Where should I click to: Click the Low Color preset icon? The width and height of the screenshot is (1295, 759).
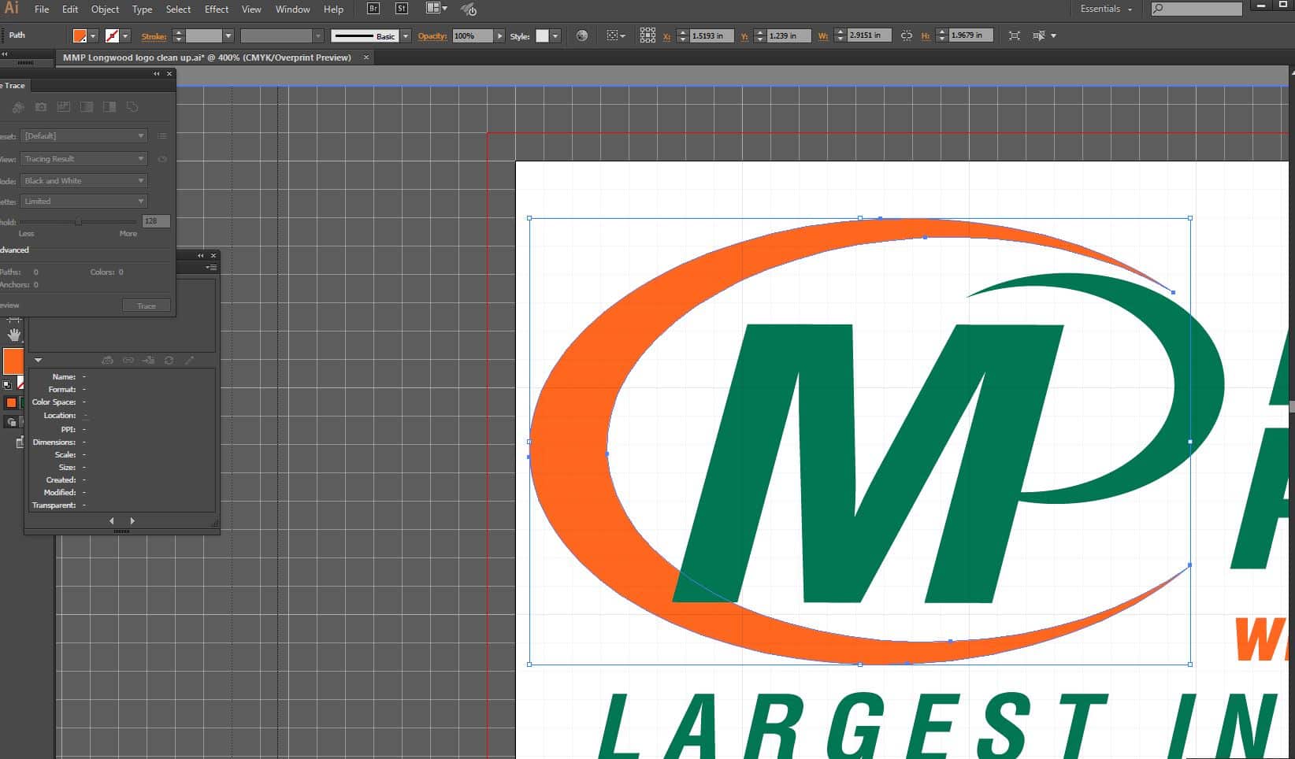pyautogui.click(x=64, y=107)
